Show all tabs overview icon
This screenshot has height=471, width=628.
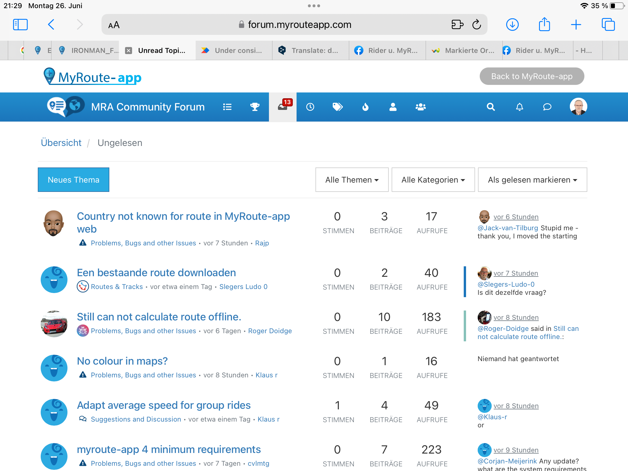pos(608,25)
